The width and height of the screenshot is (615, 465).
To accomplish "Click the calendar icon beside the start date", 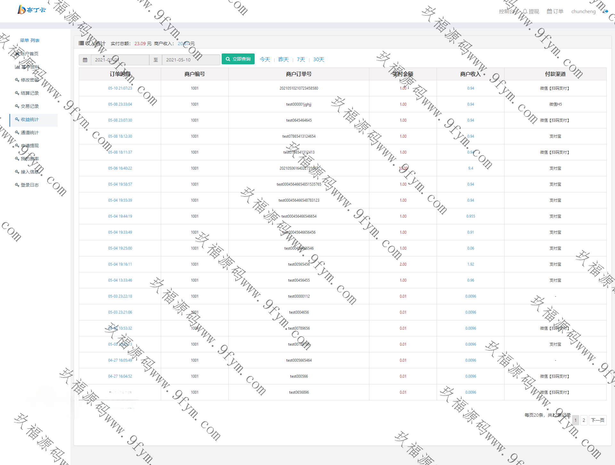I will [x=85, y=60].
